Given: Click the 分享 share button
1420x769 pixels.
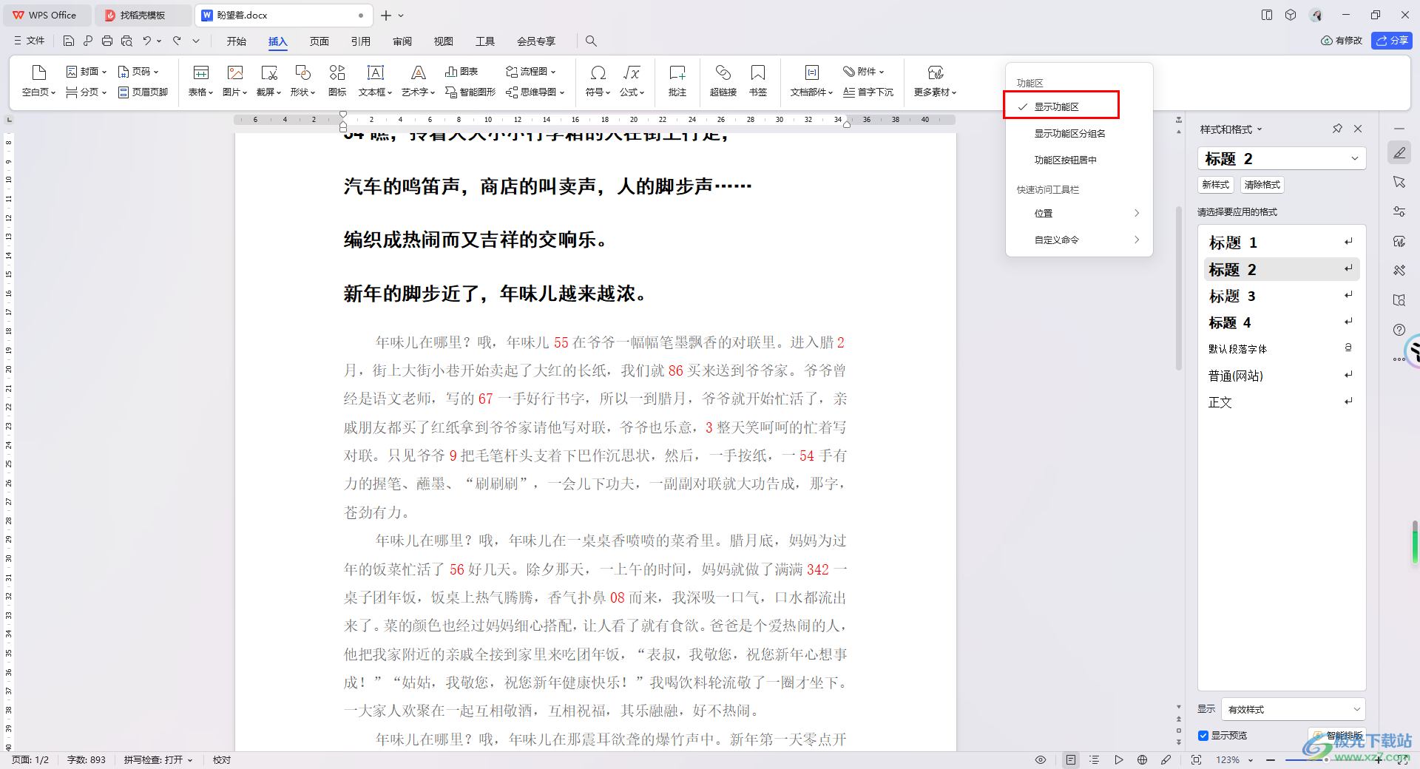Looking at the screenshot, I should pyautogui.click(x=1391, y=41).
